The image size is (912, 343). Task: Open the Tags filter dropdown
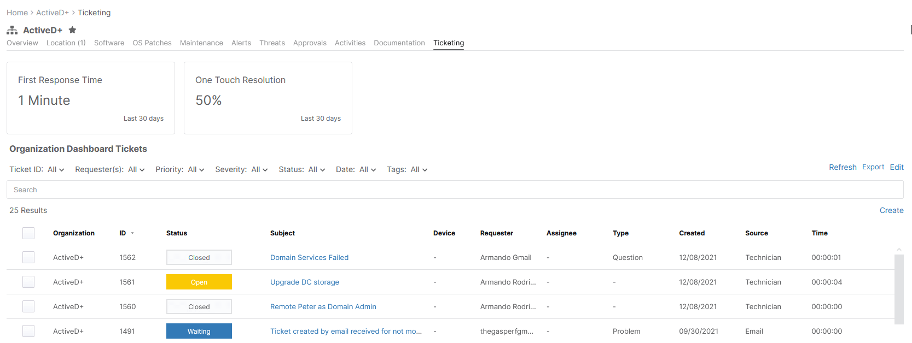pyautogui.click(x=419, y=170)
